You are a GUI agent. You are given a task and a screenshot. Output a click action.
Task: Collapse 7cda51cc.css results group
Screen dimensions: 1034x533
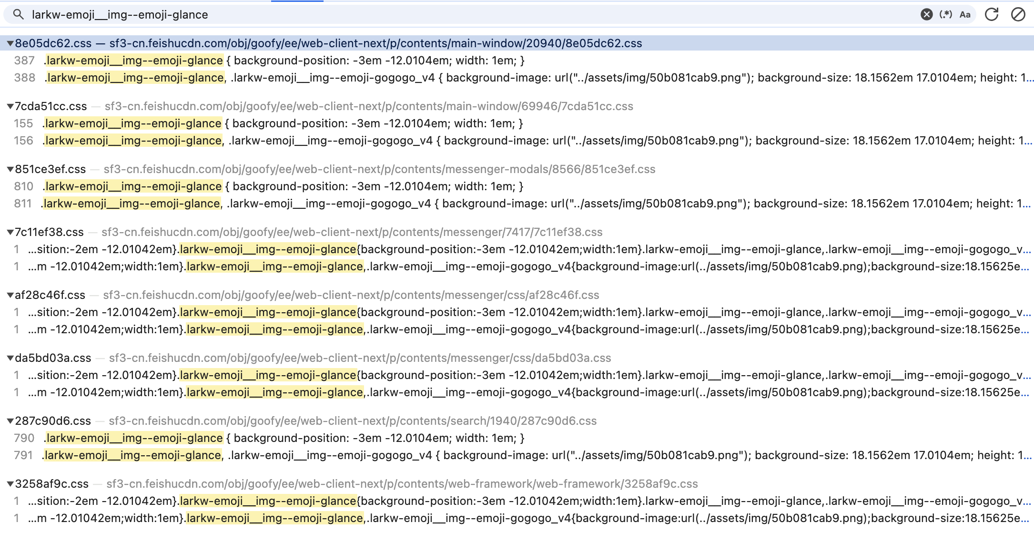click(10, 106)
